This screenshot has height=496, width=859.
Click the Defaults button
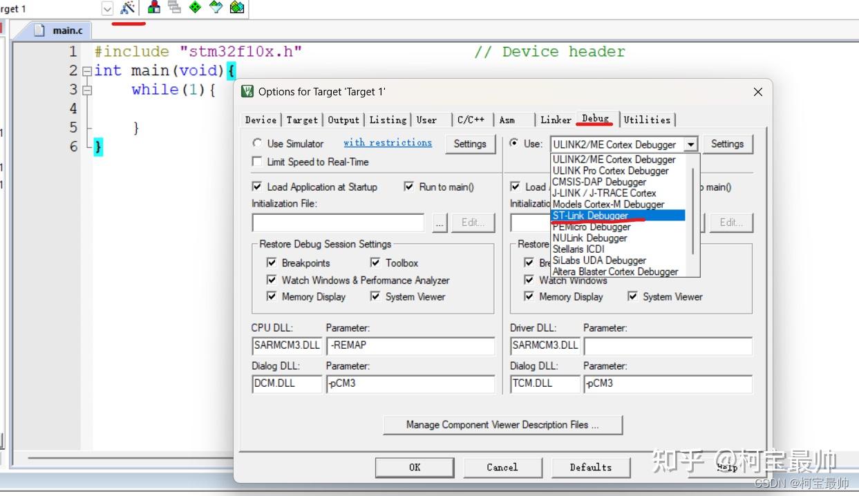tap(591, 467)
